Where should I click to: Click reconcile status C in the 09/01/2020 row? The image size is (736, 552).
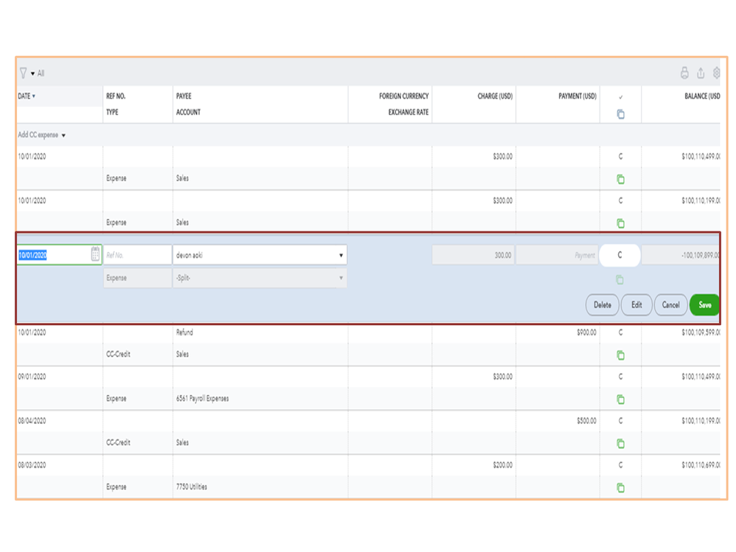point(620,377)
